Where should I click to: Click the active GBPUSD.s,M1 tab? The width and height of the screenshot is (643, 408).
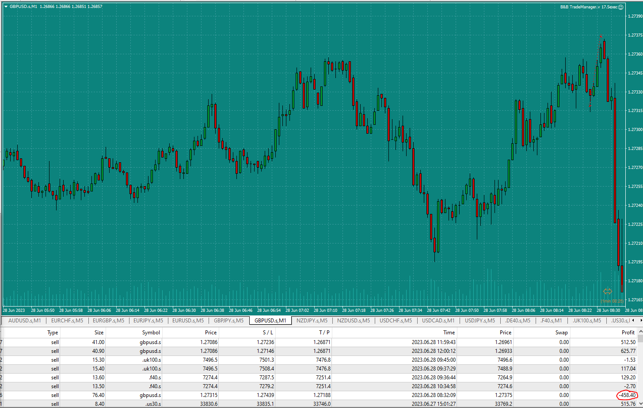pos(270,321)
